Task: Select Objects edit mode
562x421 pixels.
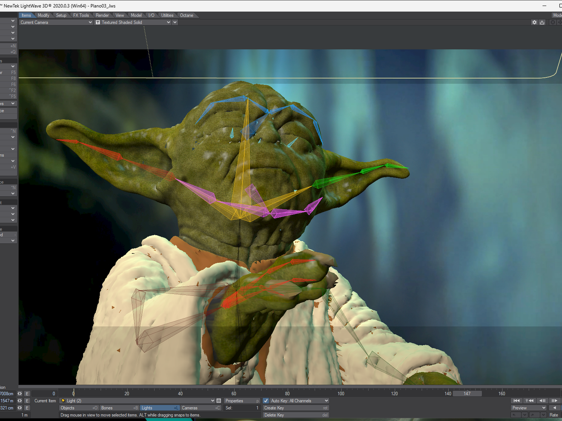Action: 79,408
